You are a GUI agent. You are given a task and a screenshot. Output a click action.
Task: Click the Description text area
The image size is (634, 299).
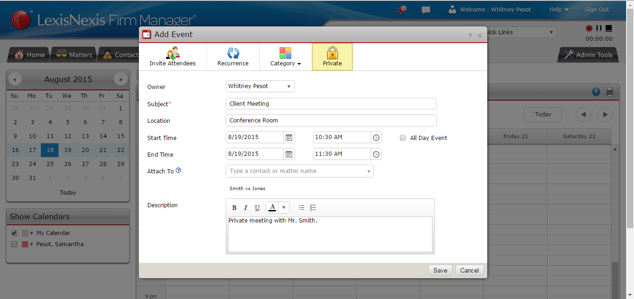pyautogui.click(x=330, y=234)
